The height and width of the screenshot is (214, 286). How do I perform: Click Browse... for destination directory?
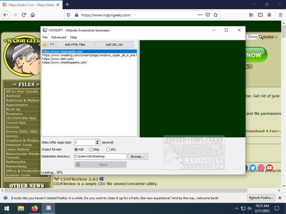[x=138, y=157]
